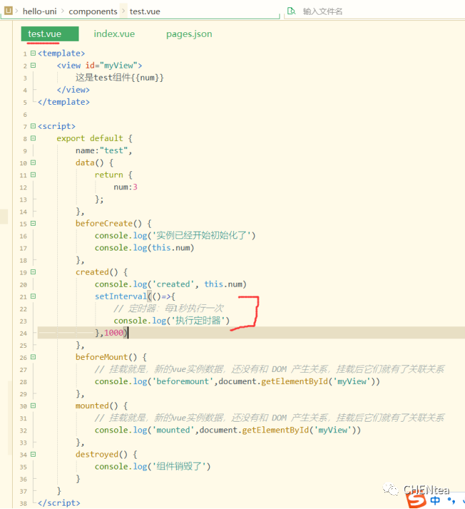Fold the beforeCreate() method at line 15

tap(33, 224)
